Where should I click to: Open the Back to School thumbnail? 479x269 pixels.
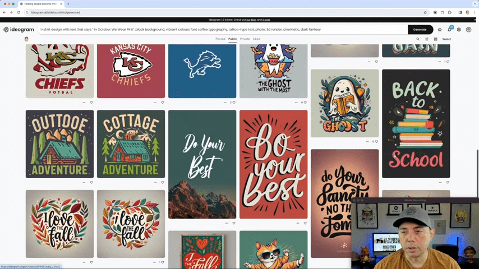tap(416, 123)
